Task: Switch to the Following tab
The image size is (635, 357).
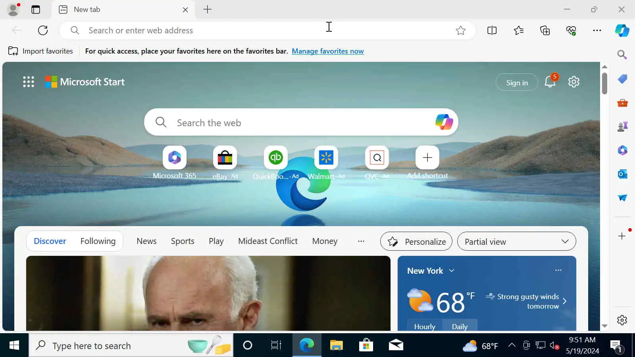Action: pyautogui.click(x=98, y=241)
